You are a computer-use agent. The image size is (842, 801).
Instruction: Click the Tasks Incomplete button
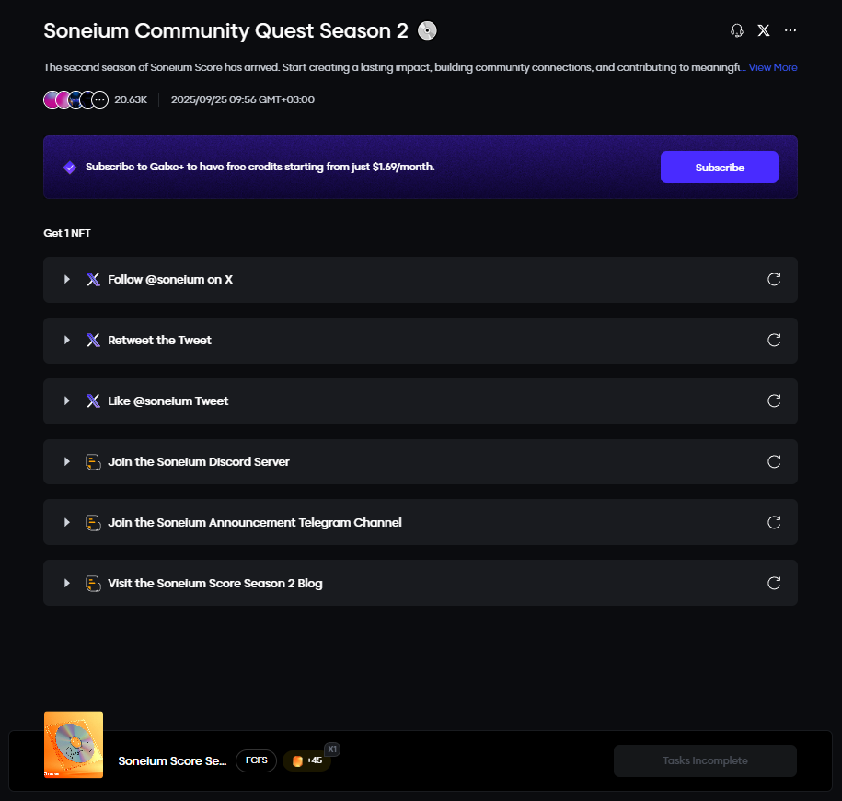pyautogui.click(x=705, y=761)
